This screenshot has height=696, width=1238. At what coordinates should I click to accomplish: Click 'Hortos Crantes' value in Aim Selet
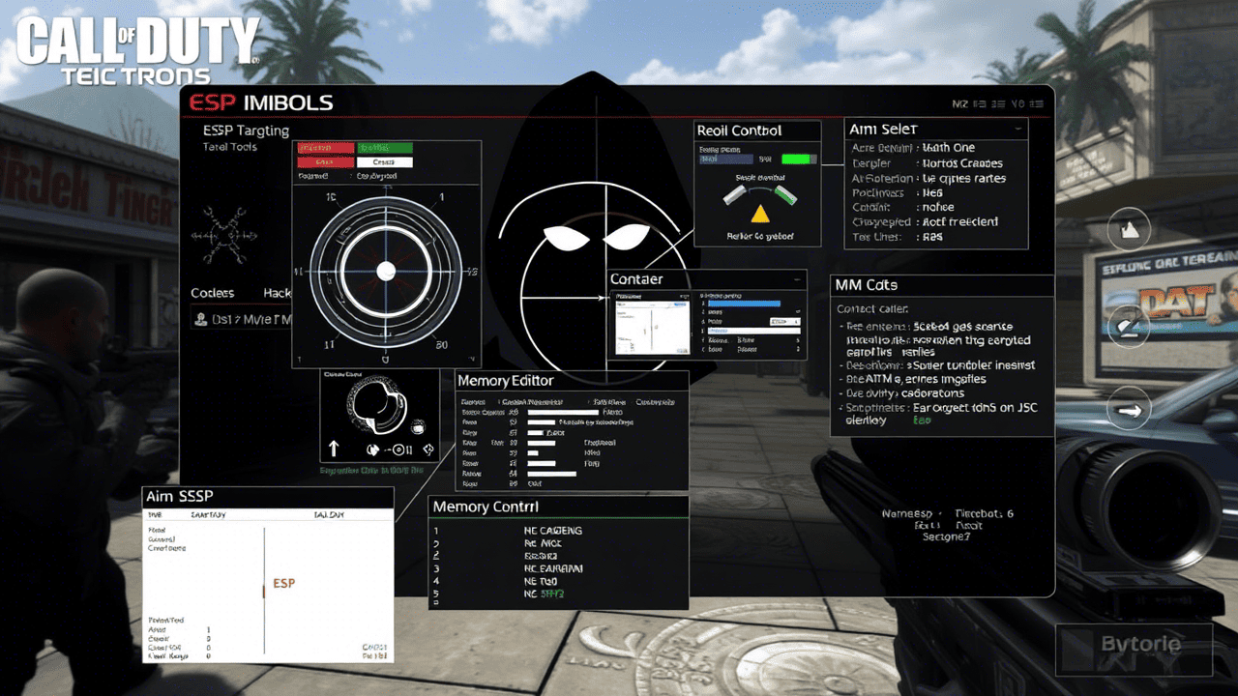962,163
